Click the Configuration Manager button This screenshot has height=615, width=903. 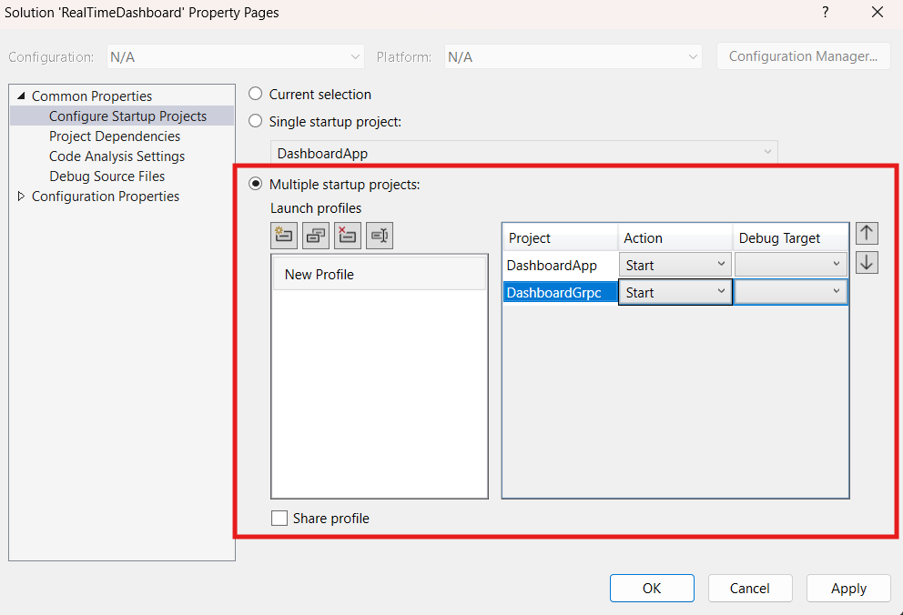[803, 55]
